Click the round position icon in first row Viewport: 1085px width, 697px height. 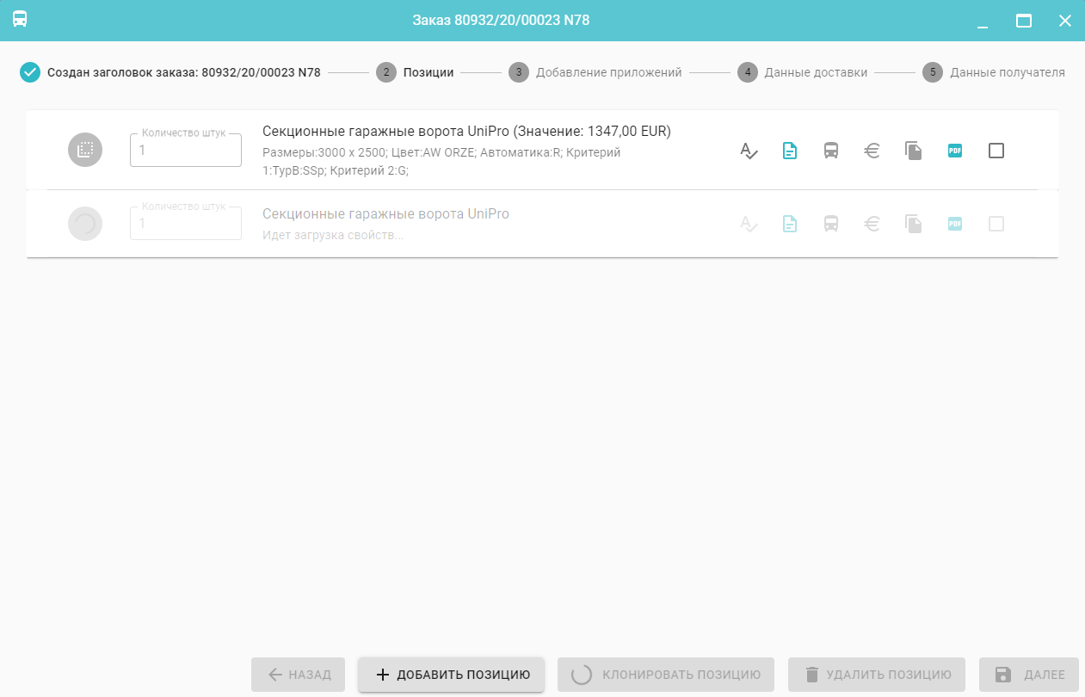pos(85,150)
